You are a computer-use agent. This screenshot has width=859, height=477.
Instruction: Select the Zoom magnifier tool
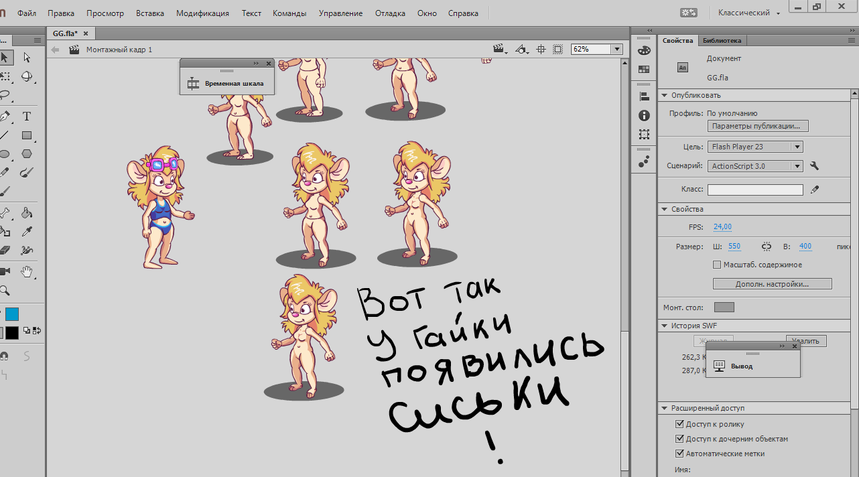tap(4, 290)
